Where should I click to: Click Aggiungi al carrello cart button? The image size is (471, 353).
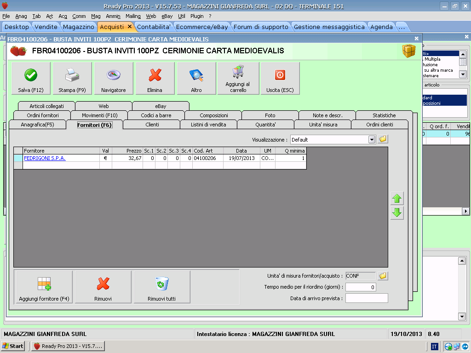pos(238,78)
